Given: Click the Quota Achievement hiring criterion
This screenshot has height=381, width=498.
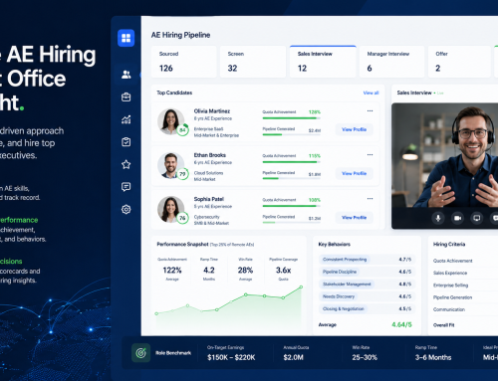Looking at the screenshot, I should (452, 261).
